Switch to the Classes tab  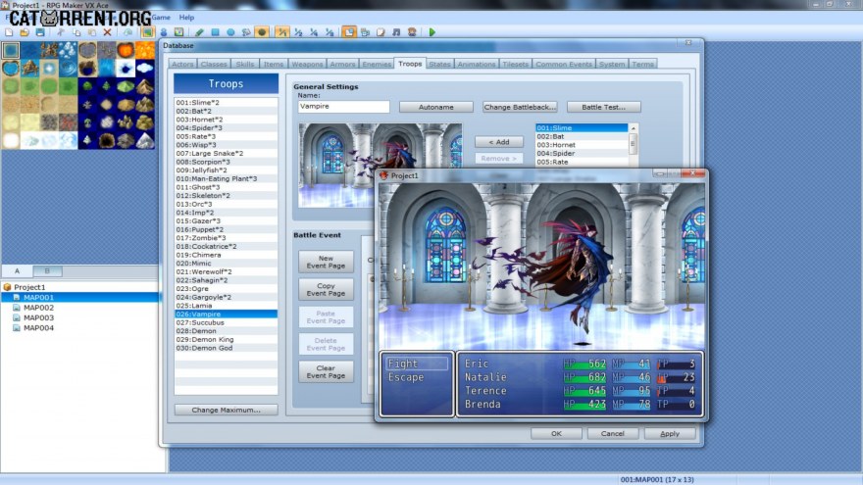coord(214,65)
